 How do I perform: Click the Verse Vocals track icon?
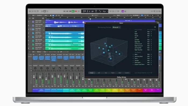33,22
